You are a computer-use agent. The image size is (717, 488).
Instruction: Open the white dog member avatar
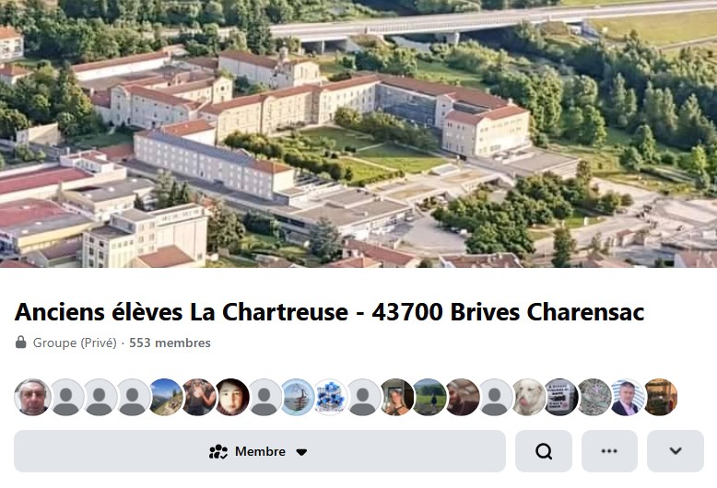click(528, 397)
